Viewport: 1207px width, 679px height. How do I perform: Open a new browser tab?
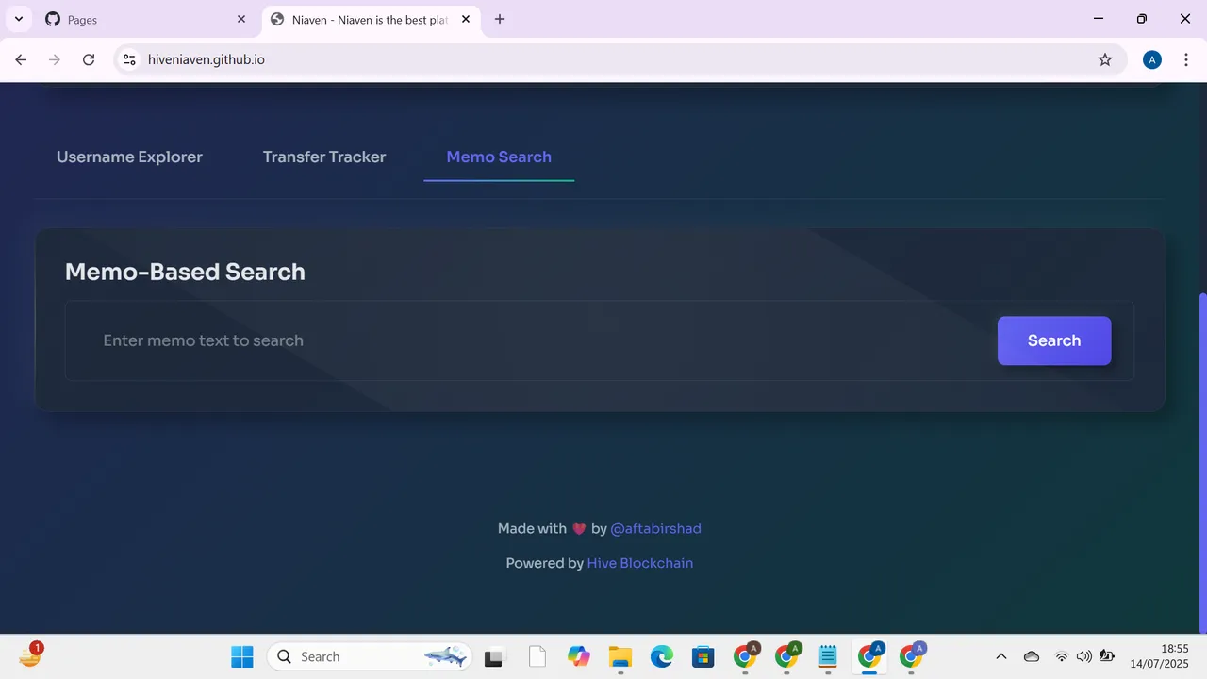point(500,19)
